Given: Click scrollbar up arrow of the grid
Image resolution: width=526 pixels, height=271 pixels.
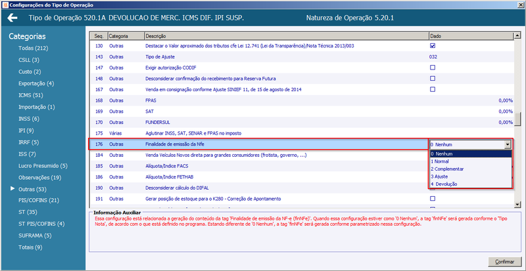Looking at the screenshot, I should [517, 35].
